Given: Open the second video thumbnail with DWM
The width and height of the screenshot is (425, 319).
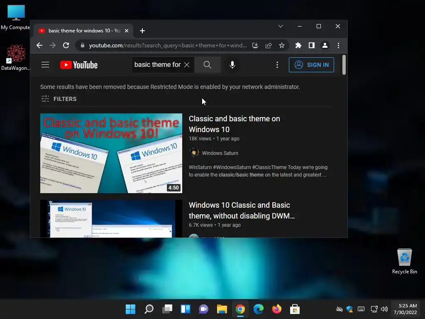Looking at the screenshot, I should (x=111, y=218).
